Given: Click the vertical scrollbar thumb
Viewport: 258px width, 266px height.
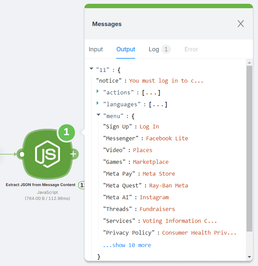Looking at the screenshot, I should coord(249,148).
